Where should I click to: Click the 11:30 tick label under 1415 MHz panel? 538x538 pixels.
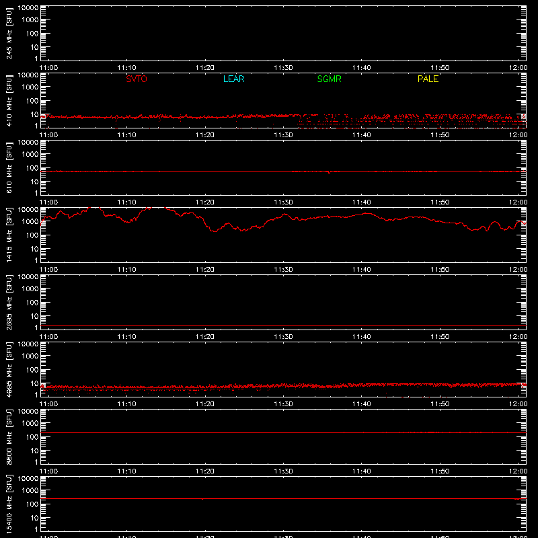click(283, 270)
